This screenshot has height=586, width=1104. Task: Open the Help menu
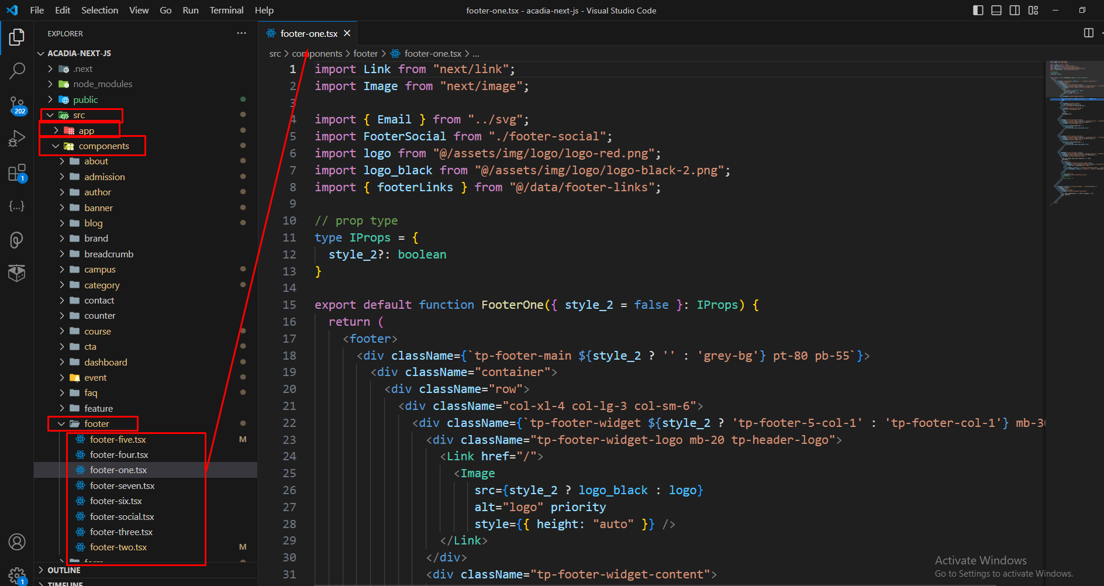[264, 10]
